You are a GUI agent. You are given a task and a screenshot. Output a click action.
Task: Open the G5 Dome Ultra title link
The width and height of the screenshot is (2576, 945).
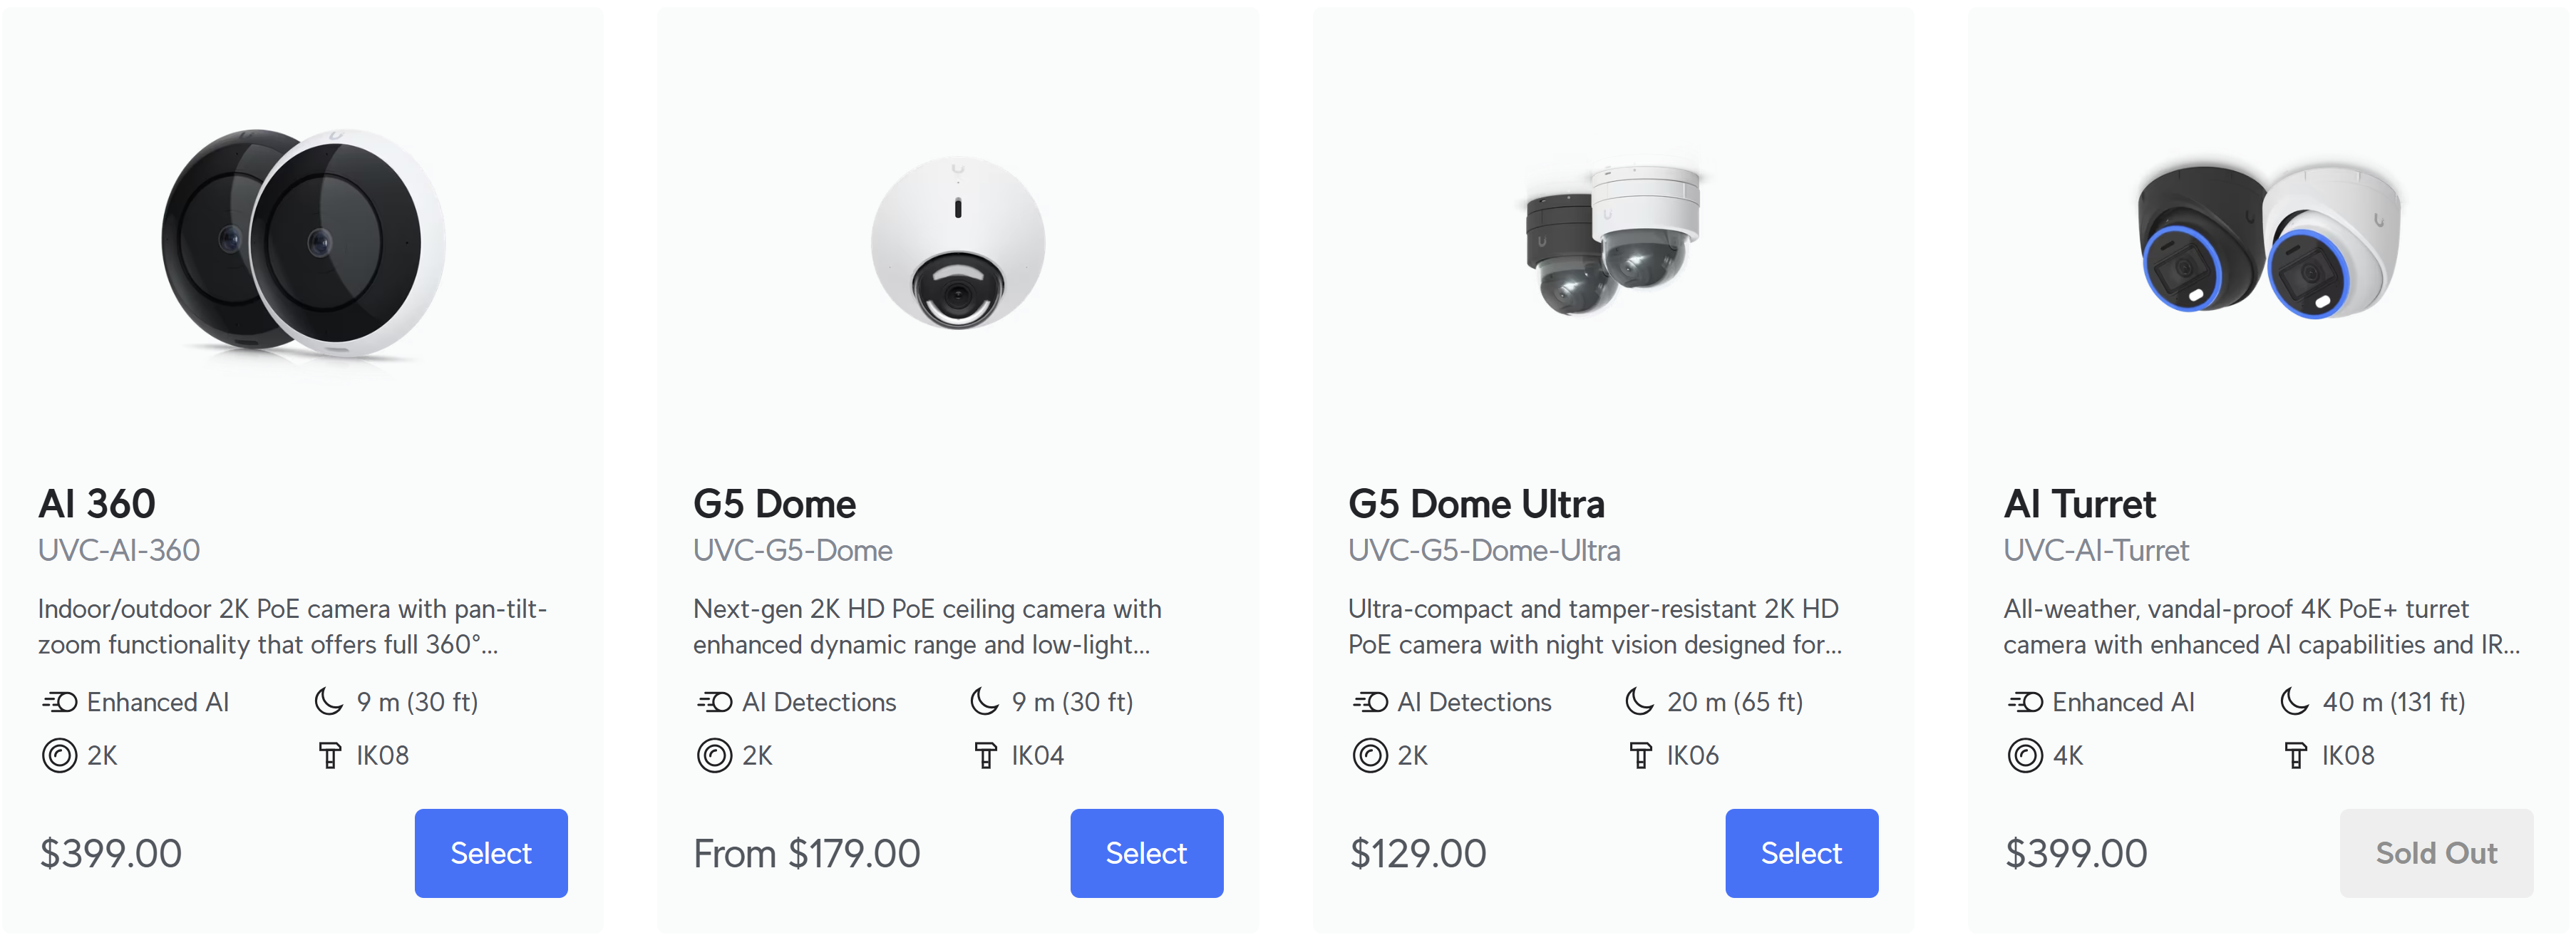point(1476,504)
